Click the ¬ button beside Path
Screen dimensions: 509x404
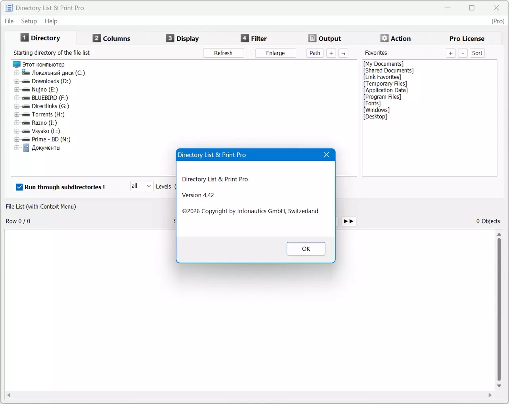click(x=343, y=53)
